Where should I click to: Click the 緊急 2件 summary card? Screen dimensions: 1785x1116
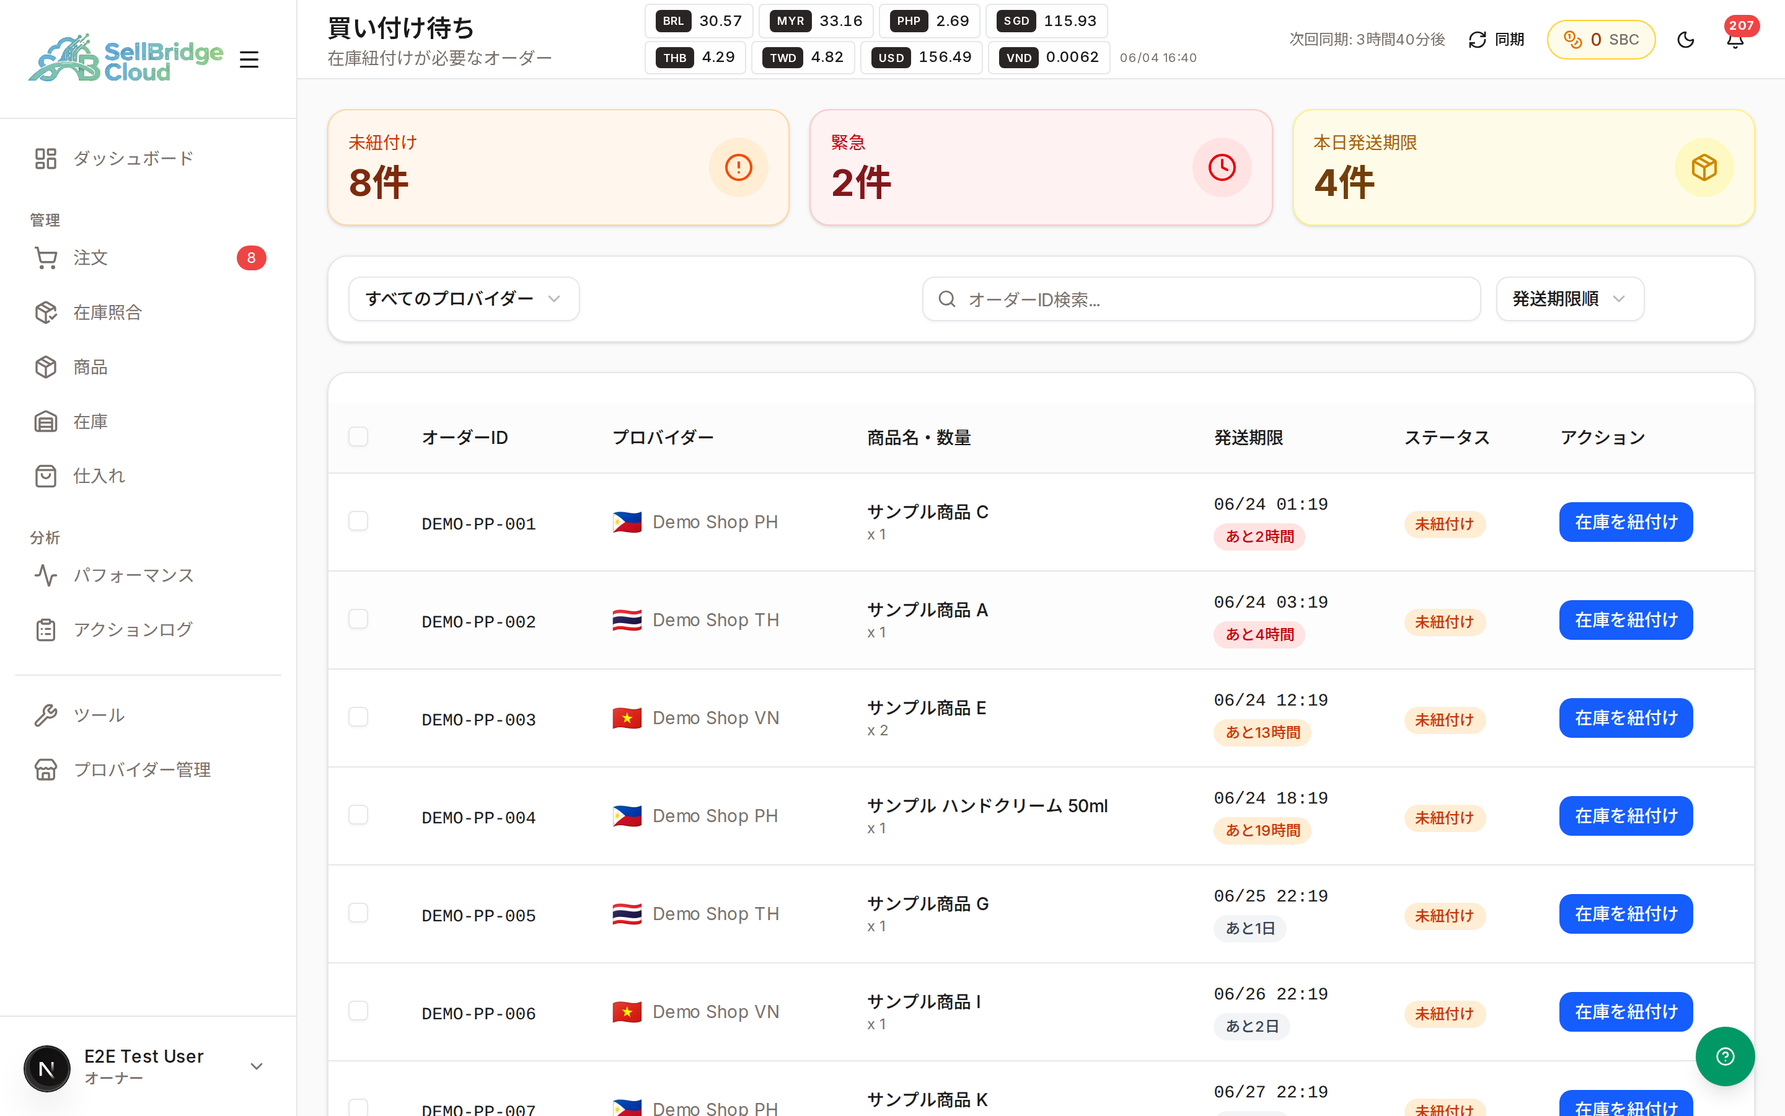tap(1041, 167)
